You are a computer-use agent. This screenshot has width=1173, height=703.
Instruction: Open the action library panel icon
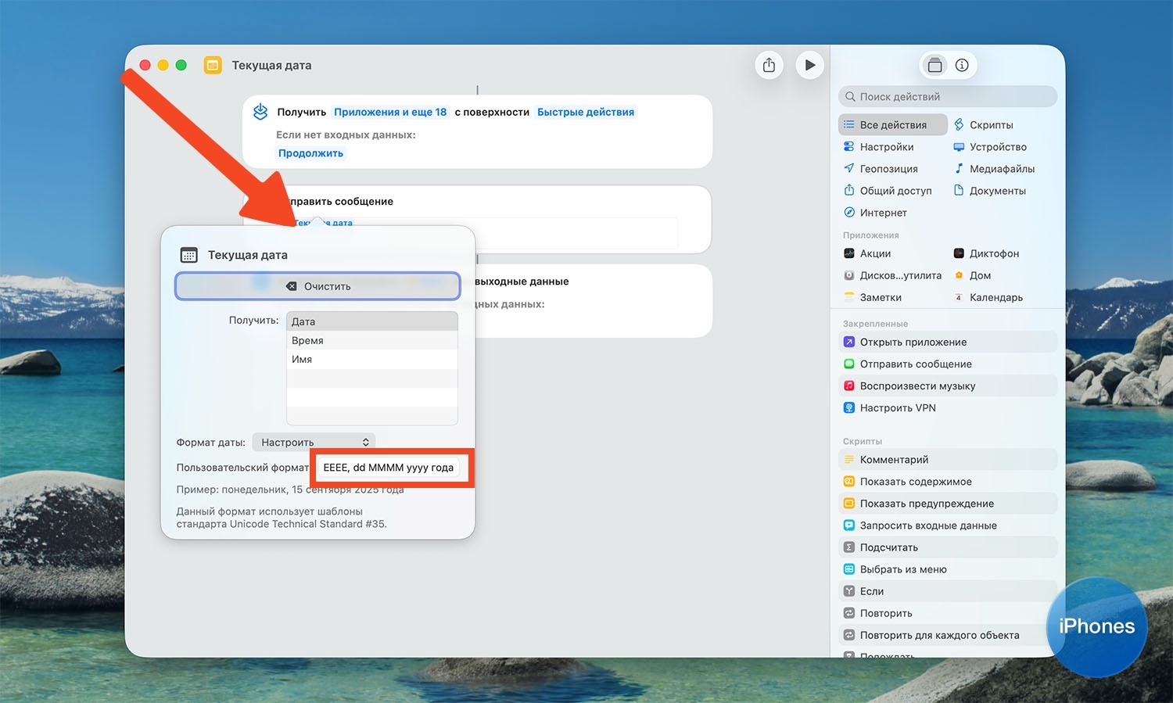[x=934, y=66]
